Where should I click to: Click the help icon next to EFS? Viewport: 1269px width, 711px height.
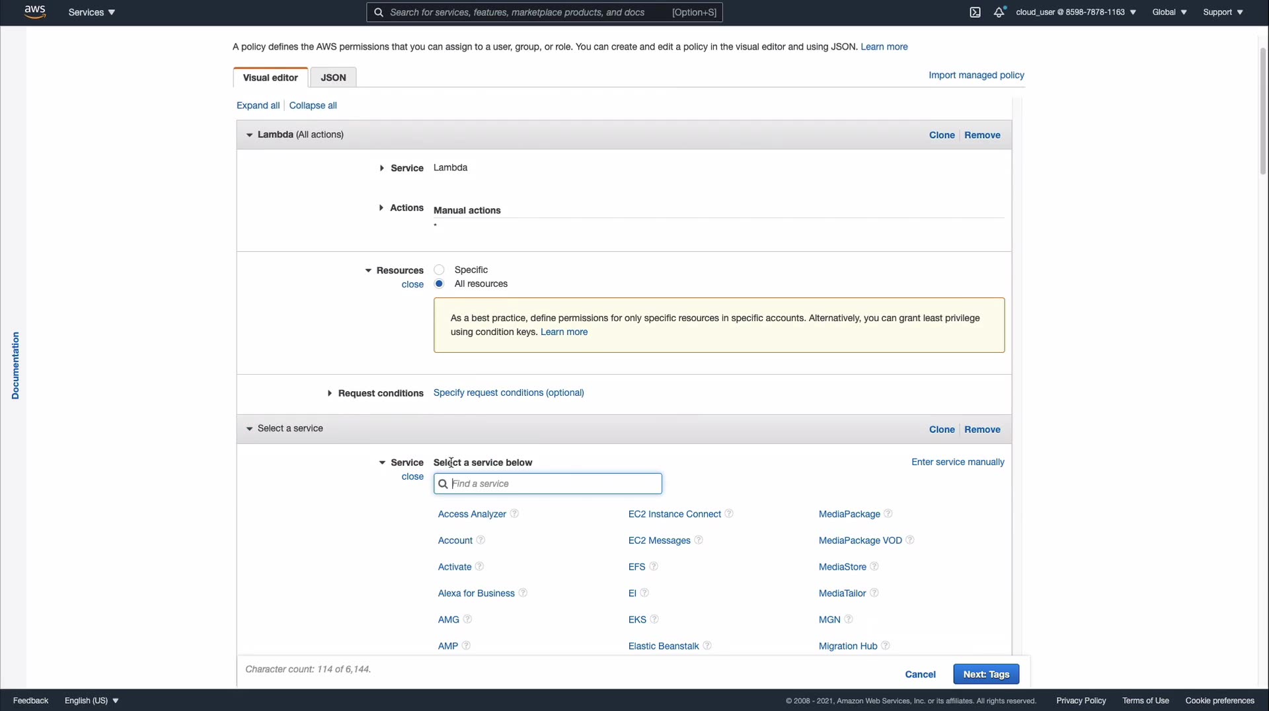(654, 566)
